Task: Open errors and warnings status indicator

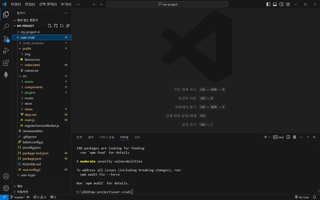Action: [x=40, y=197]
